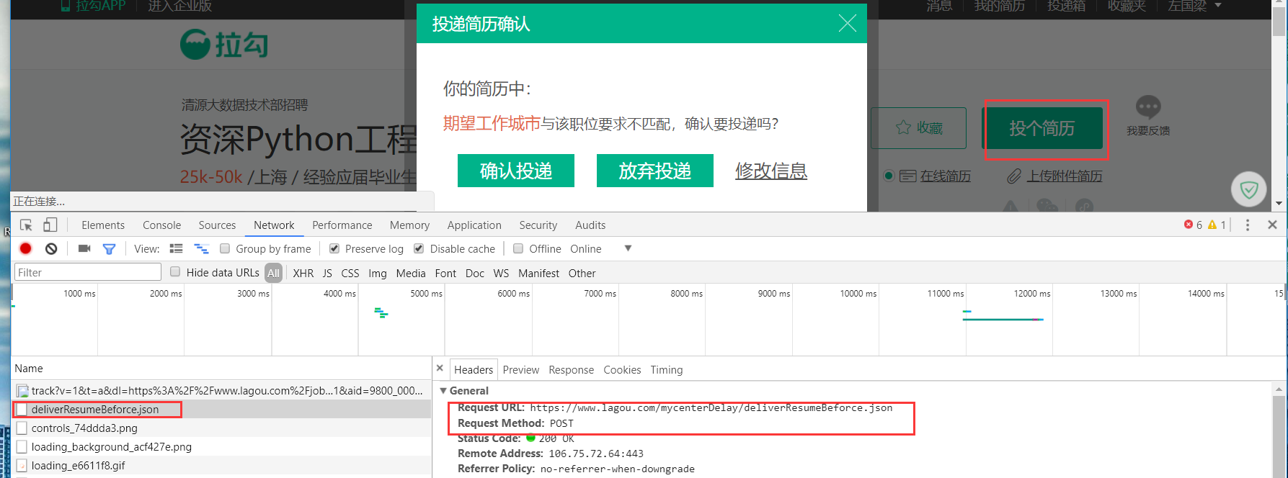This screenshot has width=1288, height=478.
Task: Close the 投递简历确认 dialog
Action: pyautogui.click(x=848, y=24)
